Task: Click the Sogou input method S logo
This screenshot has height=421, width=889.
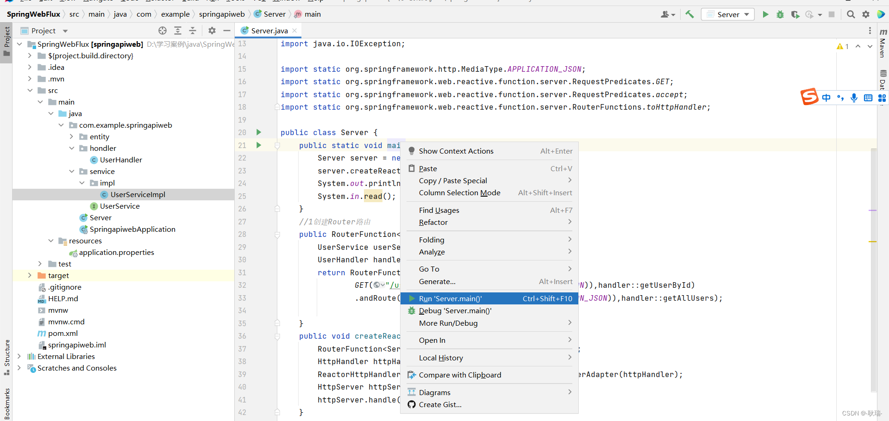Action: (809, 97)
